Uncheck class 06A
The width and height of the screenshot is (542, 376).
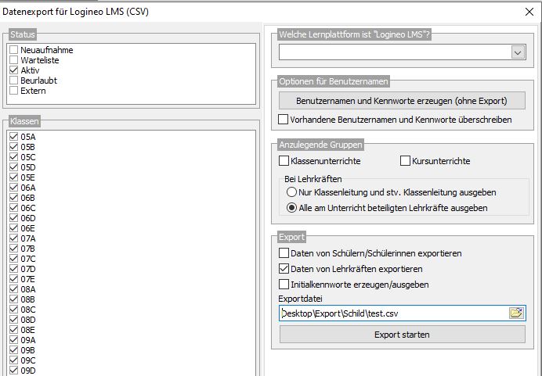coord(13,188)
